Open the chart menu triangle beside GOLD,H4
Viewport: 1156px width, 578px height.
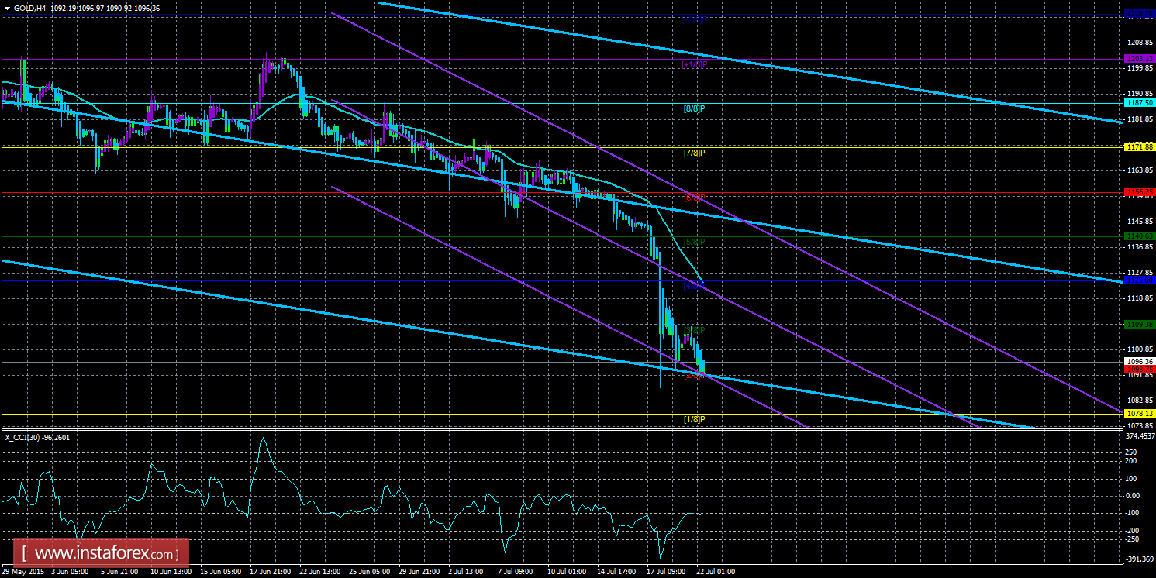click(x=7, y=8)
